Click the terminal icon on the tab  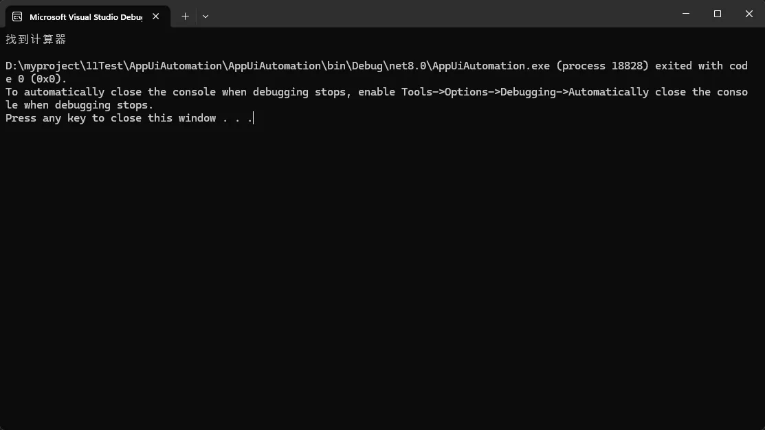(17, 16)
